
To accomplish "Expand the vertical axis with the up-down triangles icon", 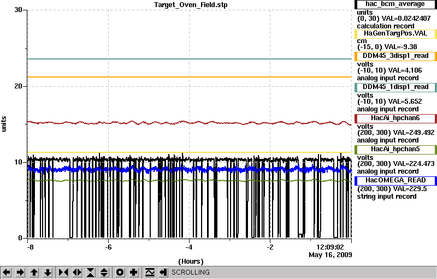I will coord(104,272).
